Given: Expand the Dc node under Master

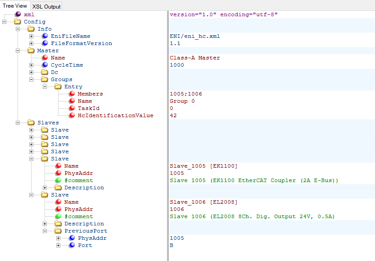Looking at the screenshot, I should (x=31, y=72).
